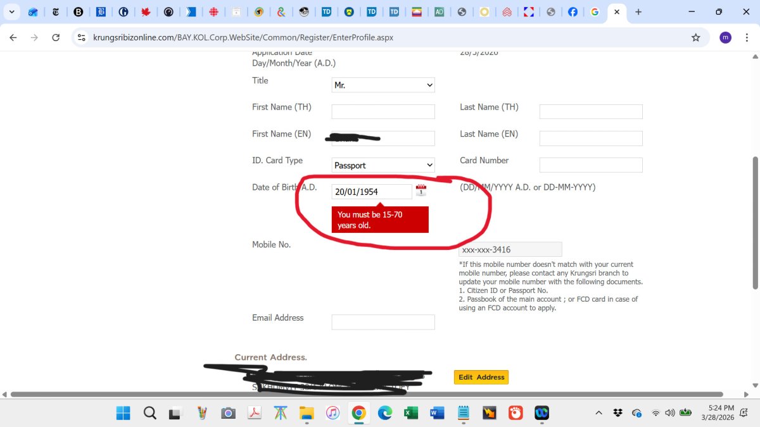Expand the tab search chevron
Image resolution: width=760 pixels, height=427 pixels.
point(11,11)
